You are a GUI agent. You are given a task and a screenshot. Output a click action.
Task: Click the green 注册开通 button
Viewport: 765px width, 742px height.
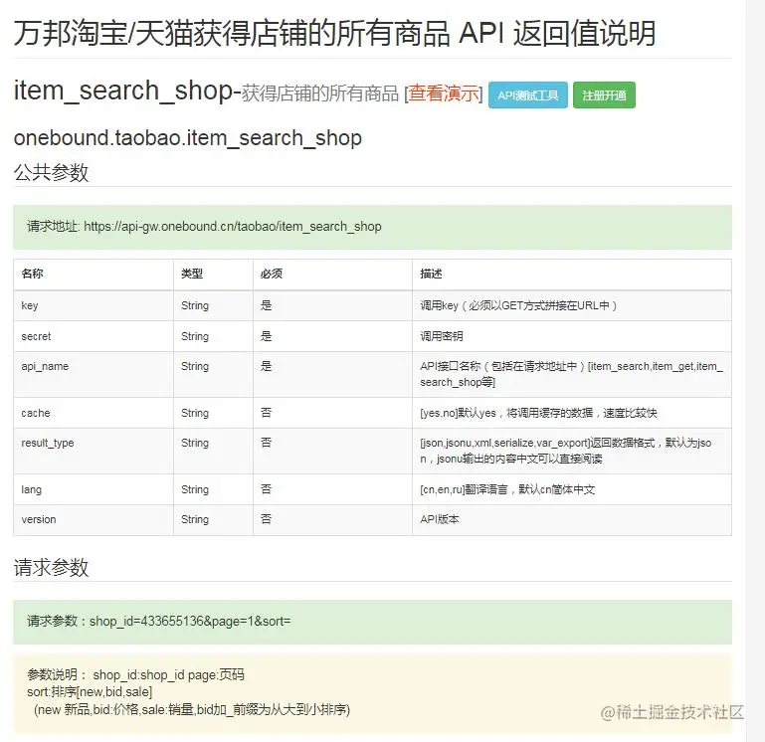click(604, 95)
